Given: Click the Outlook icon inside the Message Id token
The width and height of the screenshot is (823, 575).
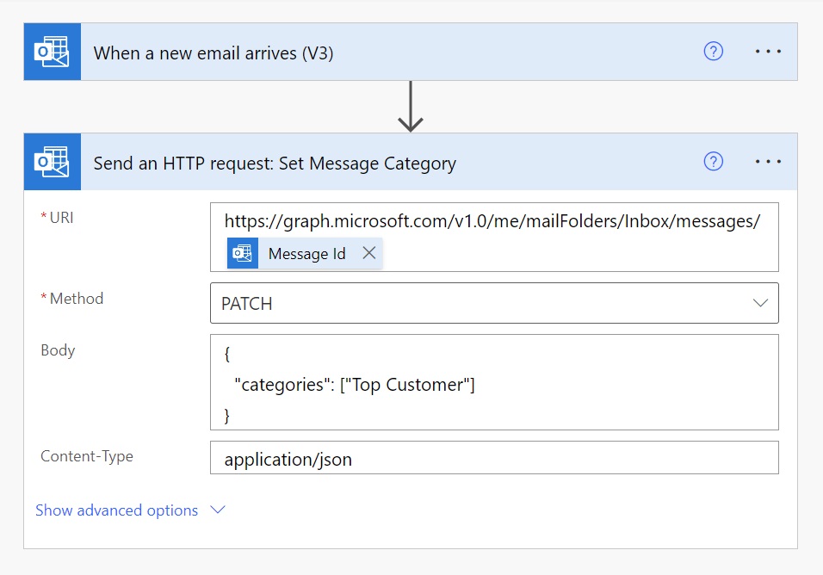Looking at the screenshot, I should 242,253.
